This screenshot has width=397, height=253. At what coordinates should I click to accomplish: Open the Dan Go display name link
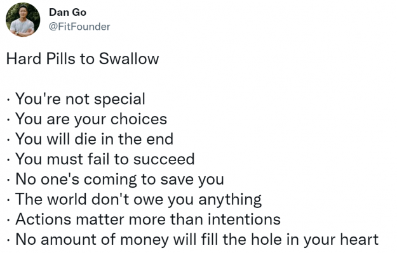pos(67,12)
